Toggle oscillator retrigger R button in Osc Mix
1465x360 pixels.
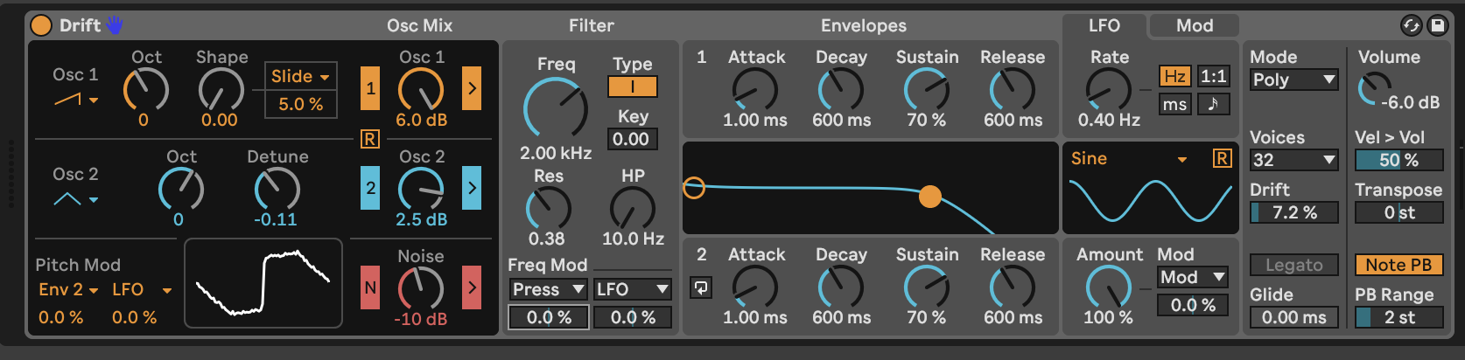click(369, 139)
